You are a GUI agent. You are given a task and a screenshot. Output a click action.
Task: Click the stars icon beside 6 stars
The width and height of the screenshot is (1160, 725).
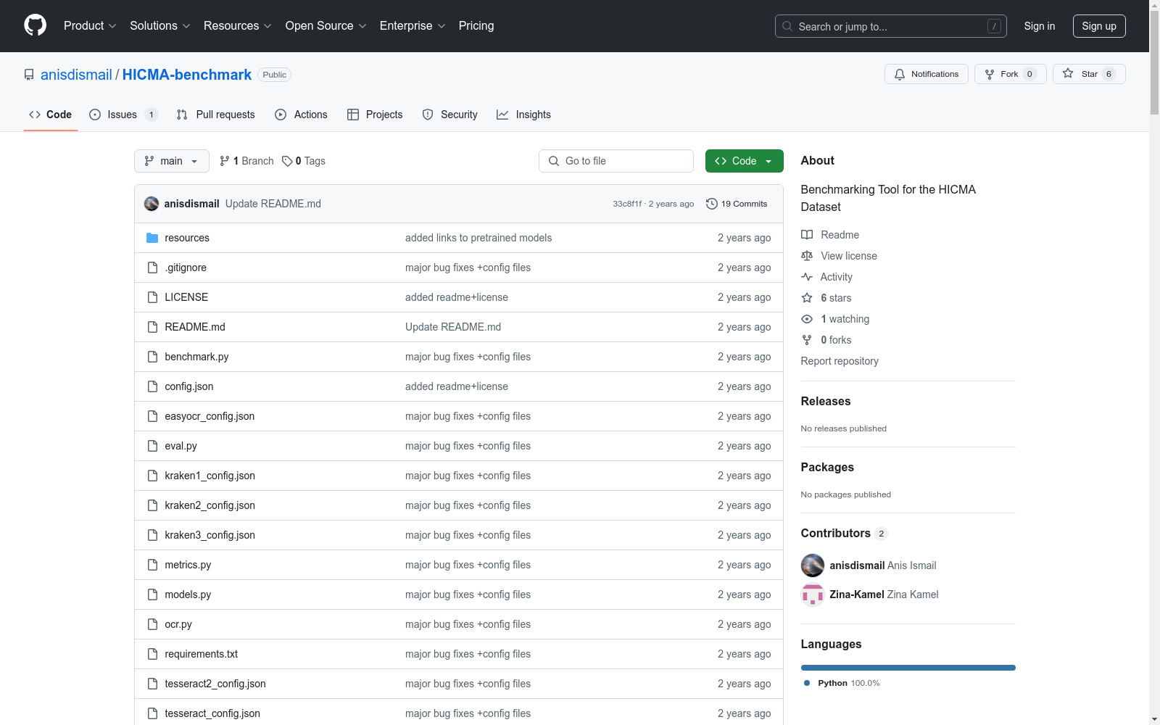(807, 298)
